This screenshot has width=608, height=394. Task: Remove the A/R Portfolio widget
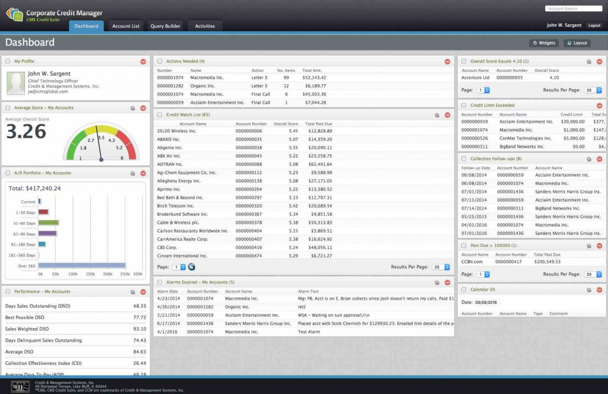pos(143,173)
